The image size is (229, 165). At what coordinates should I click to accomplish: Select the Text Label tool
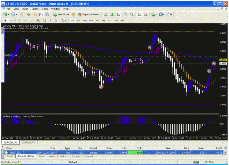[57, 20]
